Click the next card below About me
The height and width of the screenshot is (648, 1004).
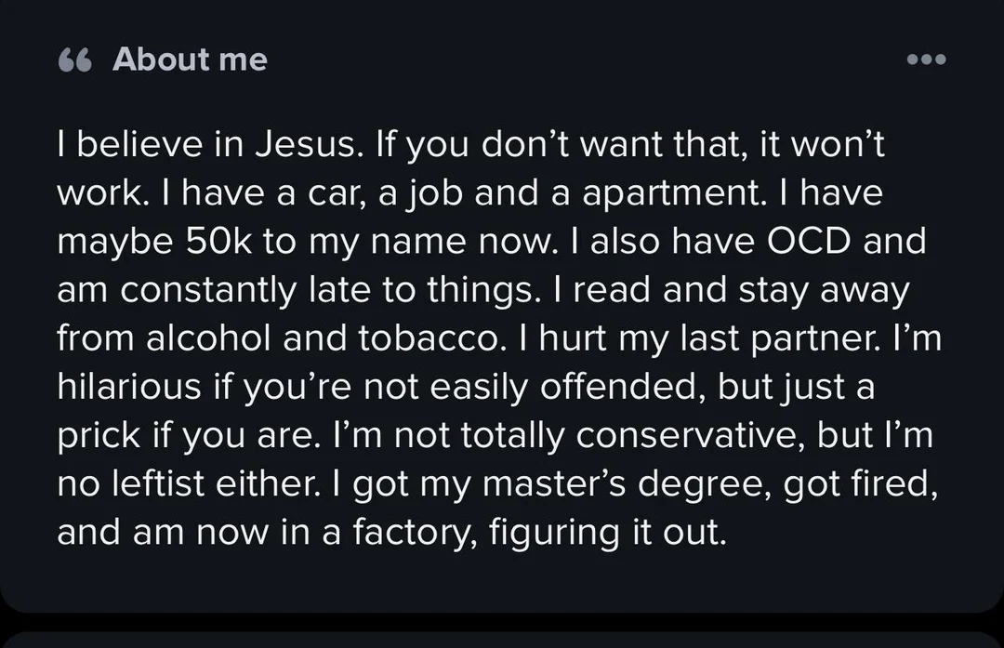[502, 640]
